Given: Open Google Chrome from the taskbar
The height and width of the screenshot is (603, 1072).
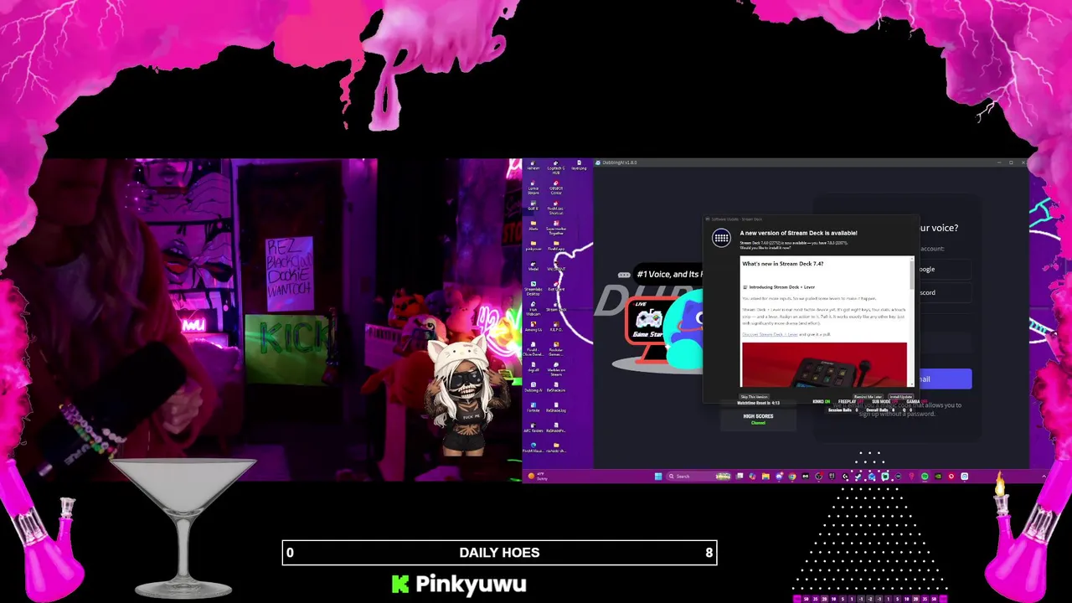Looking at the screenshot, I should click(x=792, y=477).
